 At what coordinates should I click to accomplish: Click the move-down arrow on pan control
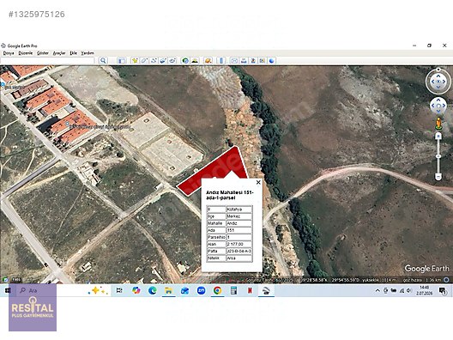point(438,111)
